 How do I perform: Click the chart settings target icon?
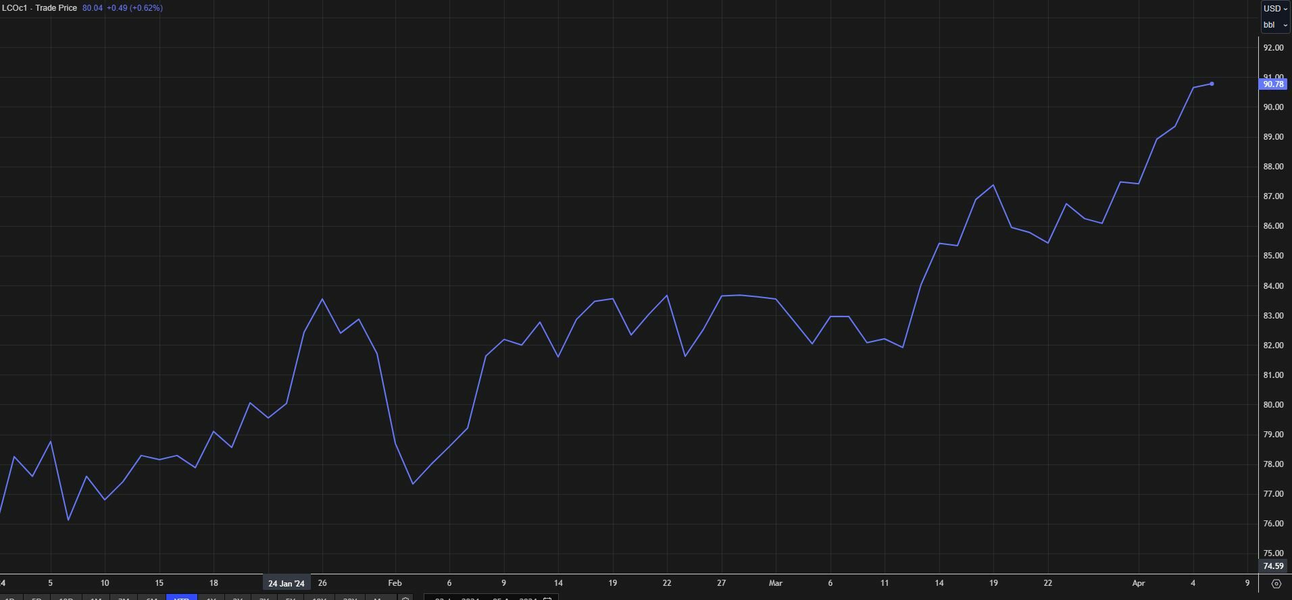1276,583
